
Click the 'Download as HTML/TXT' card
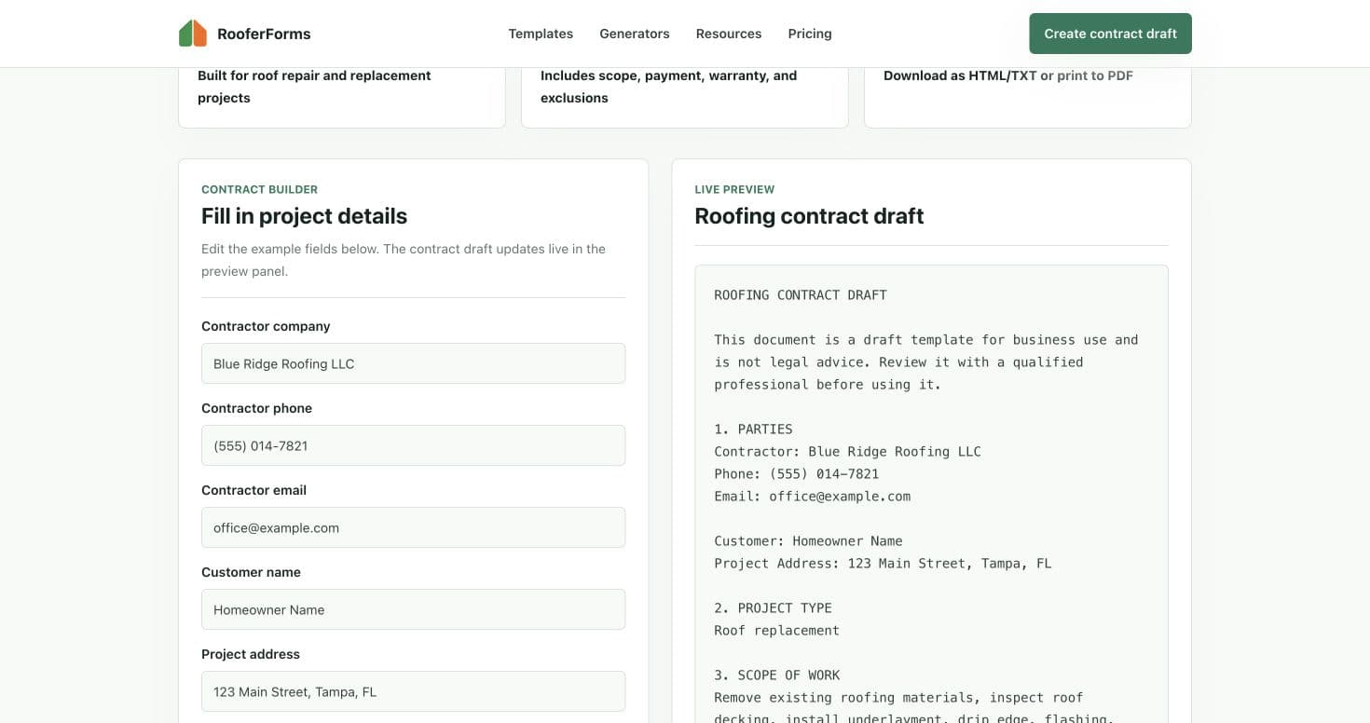1028,97
